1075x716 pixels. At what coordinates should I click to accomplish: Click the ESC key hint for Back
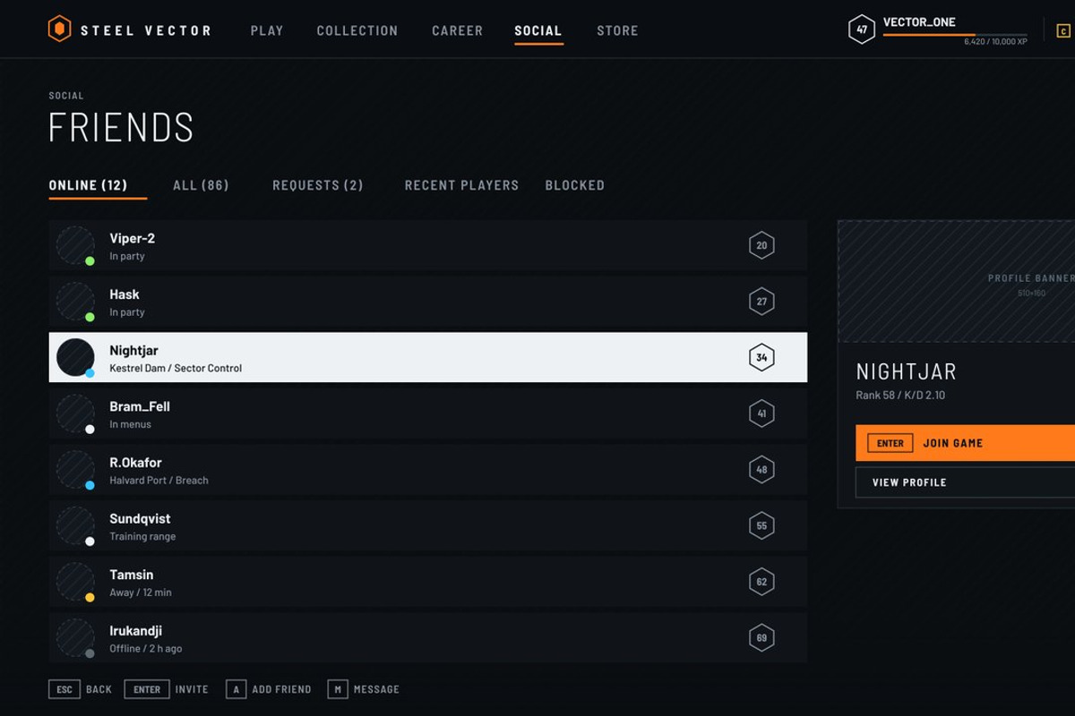64,689
